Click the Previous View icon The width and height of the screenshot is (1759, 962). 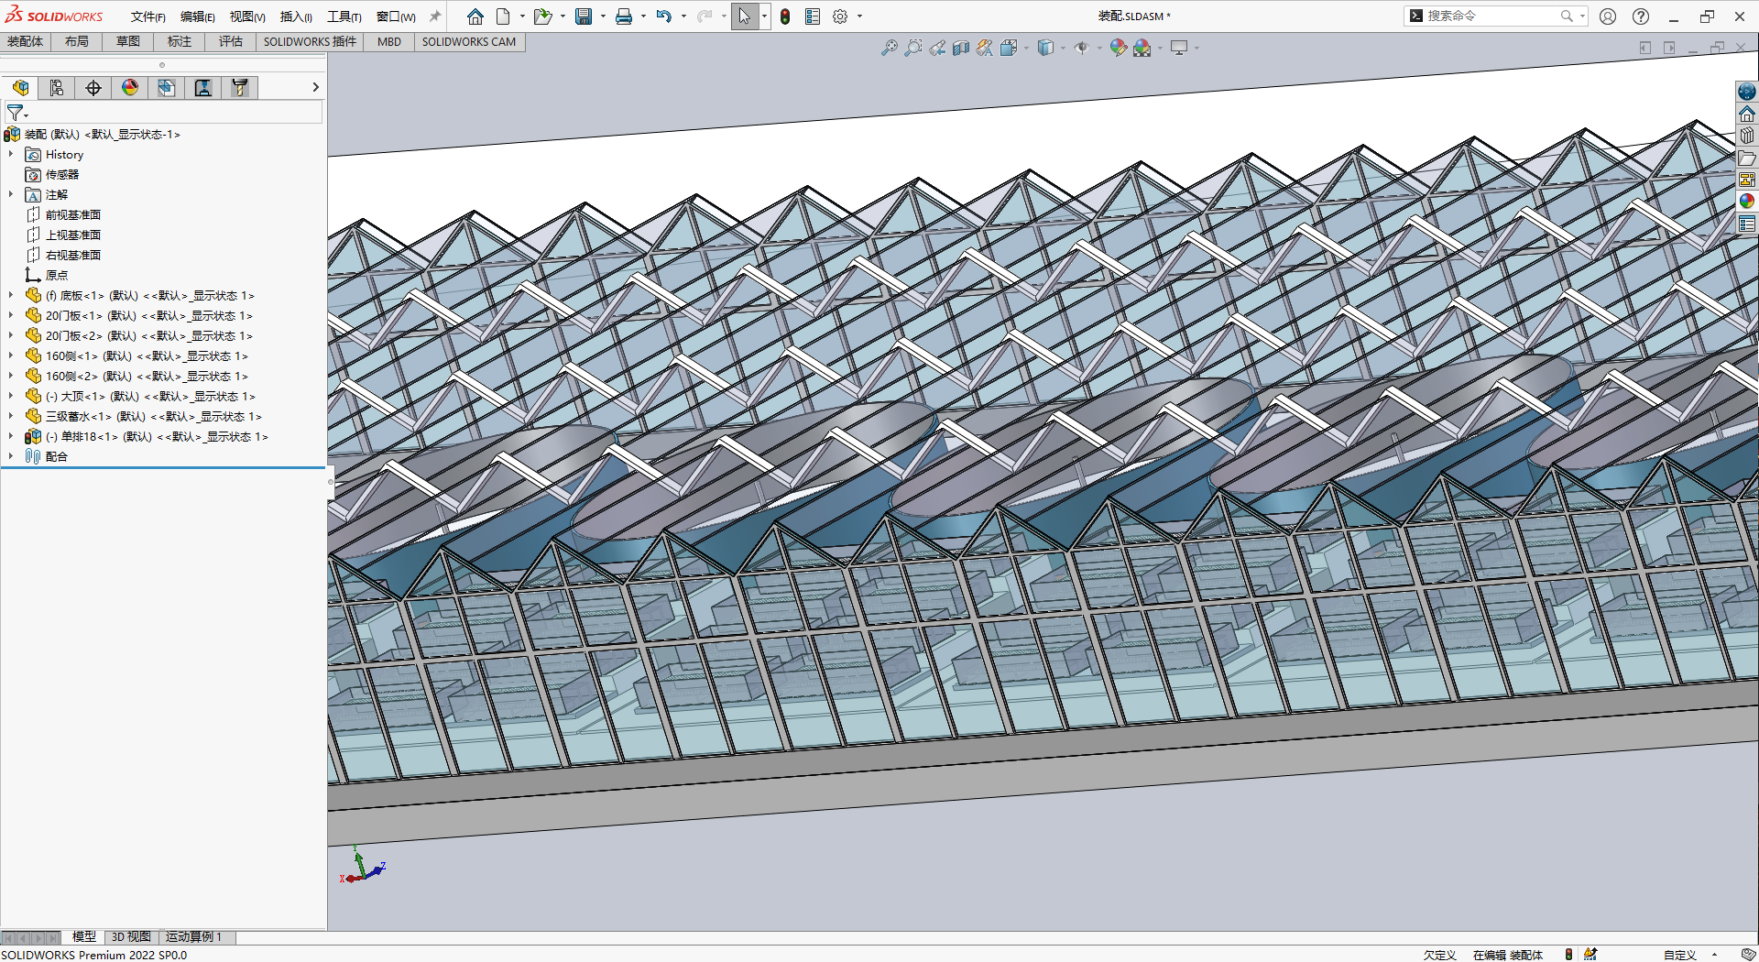[937, 48]
